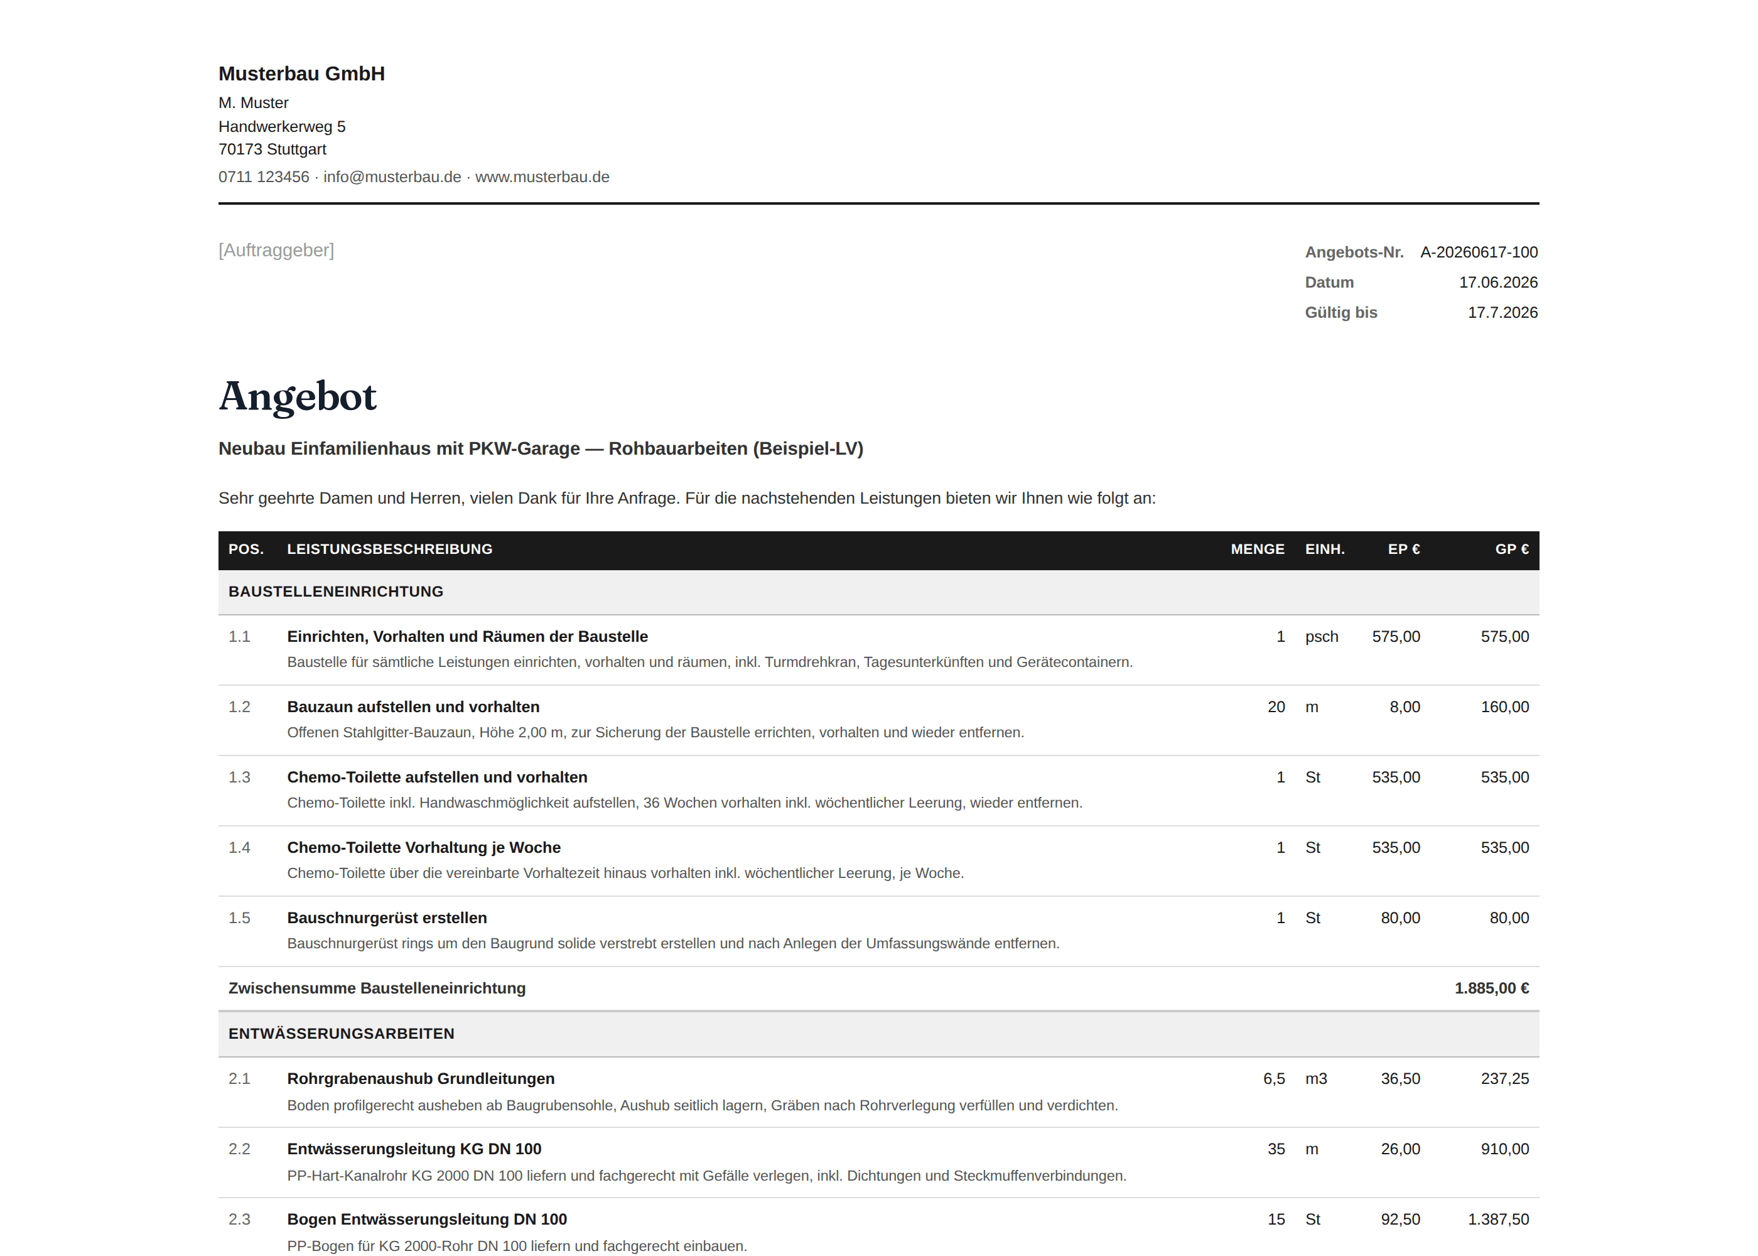Image resolution: width=1758 pixels, height=1256 pixels.
Task: Click the Angebots-Nr. label
Action: [x=1354, y=252]
